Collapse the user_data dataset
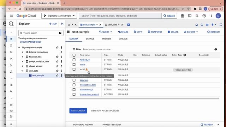Image resolution: width=226 pixels, height=127 pixels. [x=22, y=71]
